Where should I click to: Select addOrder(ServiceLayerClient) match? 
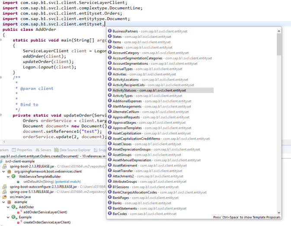pyautogui.click(x=45, y=212)
